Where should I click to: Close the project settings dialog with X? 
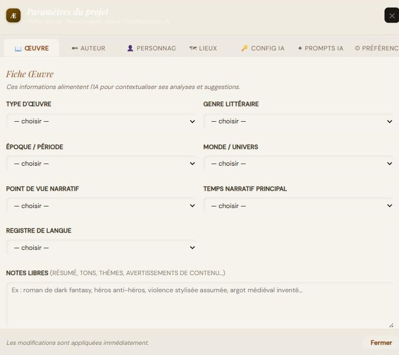point(392,16)
